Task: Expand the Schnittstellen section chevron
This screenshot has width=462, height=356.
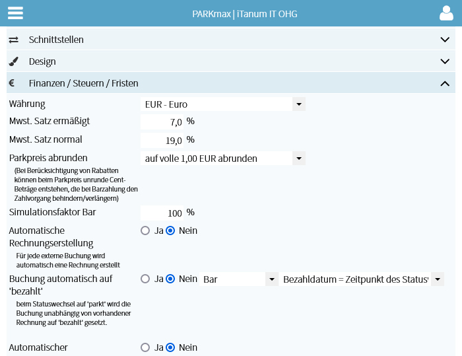Action: coord(445,40)
